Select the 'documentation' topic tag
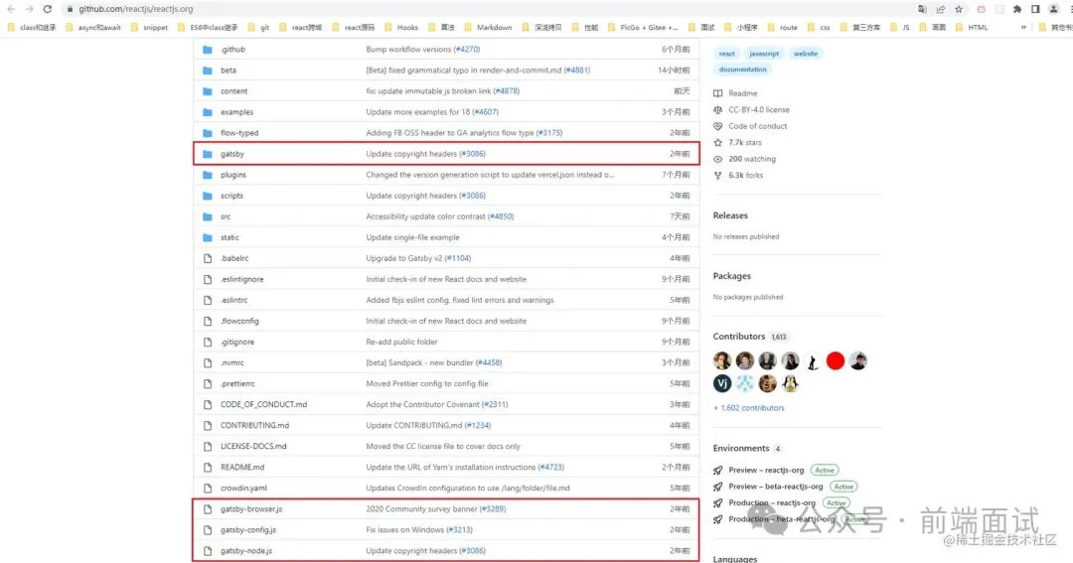Viewport: 1073px width, 563px height. click(x=742, y=70)
